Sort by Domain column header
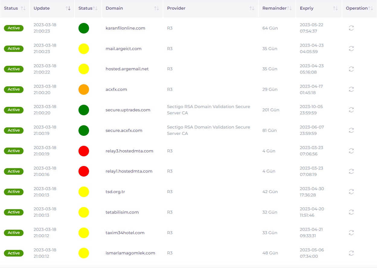 tap(156, 8)
